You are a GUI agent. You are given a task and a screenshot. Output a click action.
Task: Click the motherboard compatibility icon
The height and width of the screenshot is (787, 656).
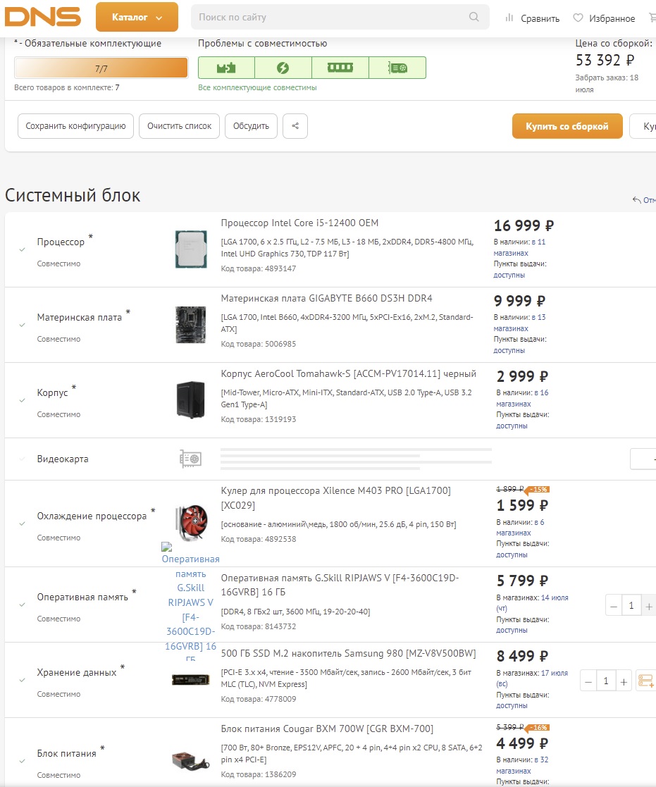coord(226,68)
